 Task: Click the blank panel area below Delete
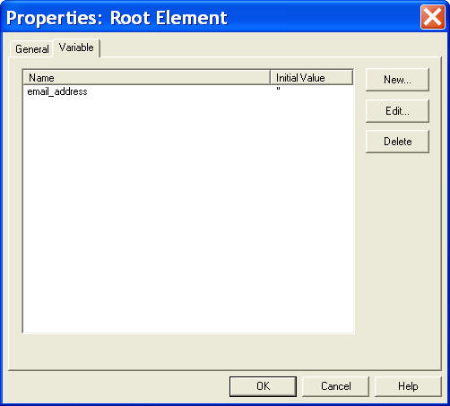pos(397,254)
